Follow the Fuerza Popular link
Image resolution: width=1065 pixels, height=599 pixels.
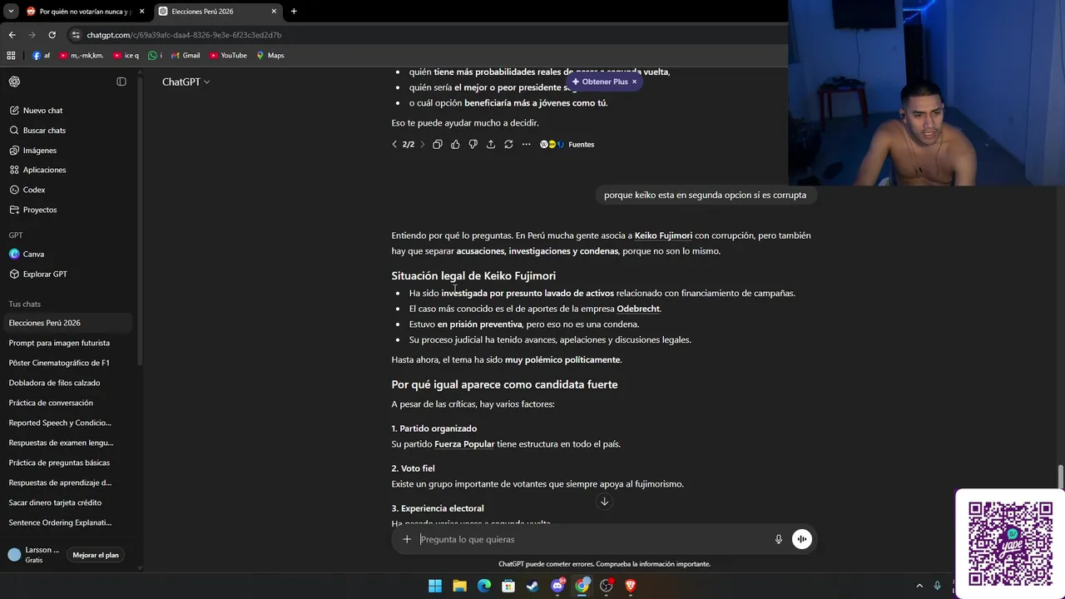pos(464,444)
